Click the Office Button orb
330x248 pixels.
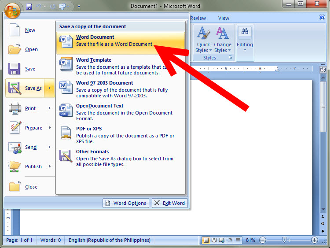tap(12, 11)
